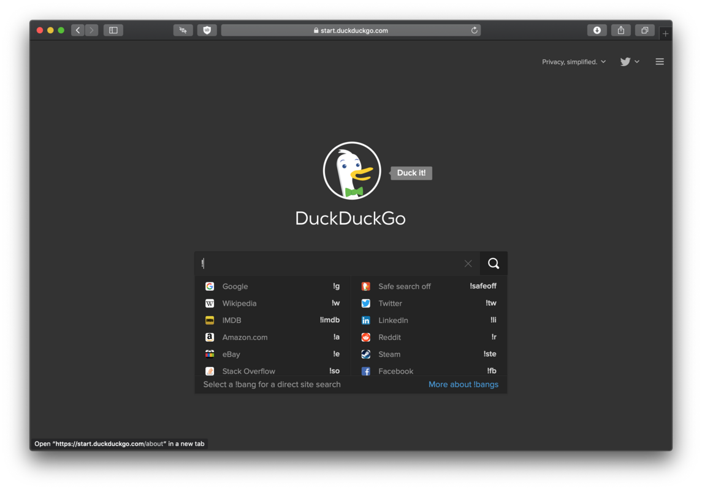702x490 pixels.
Task: Select the Amazon.com !a bang
Action: click(x=273, y=337)
